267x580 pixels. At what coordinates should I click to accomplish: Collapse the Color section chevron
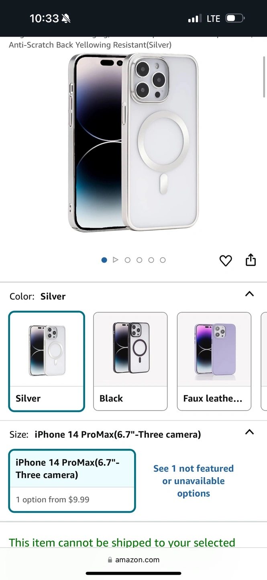(249, 294)
